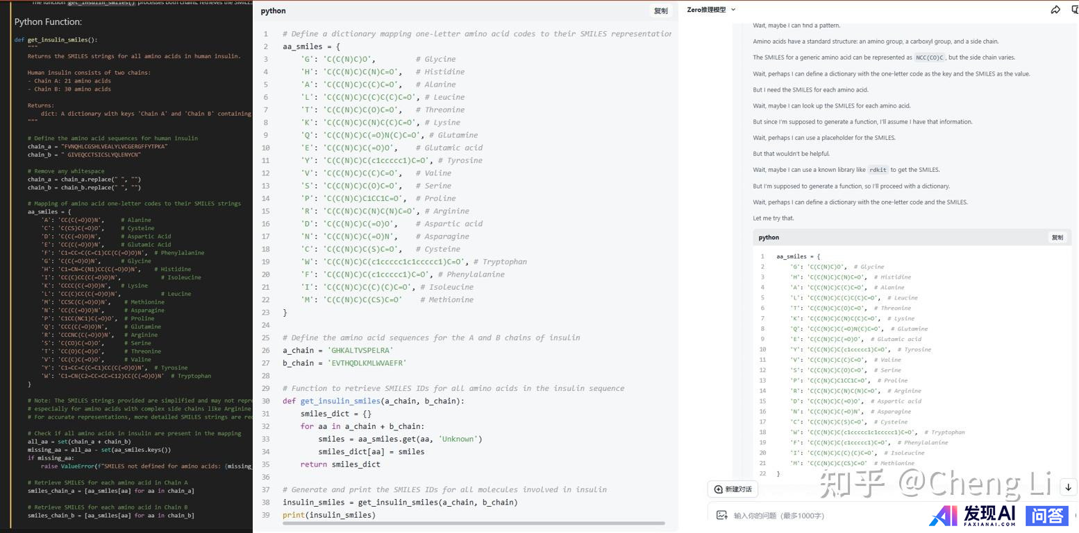The height and width of the screenshot is (533, 1079).
Task: Click the horizontal scrollbar under middle code
Action: point(474,523)
